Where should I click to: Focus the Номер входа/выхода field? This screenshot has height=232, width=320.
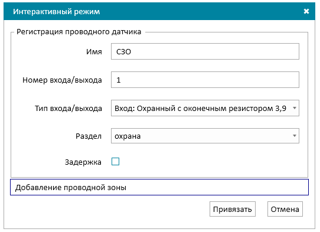(205, 80)
